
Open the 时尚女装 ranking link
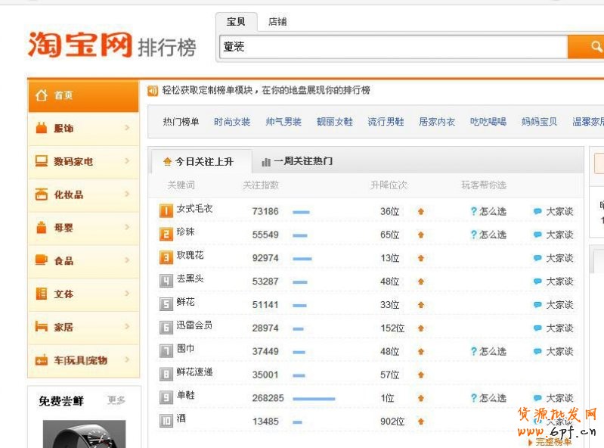click(232, 122)
